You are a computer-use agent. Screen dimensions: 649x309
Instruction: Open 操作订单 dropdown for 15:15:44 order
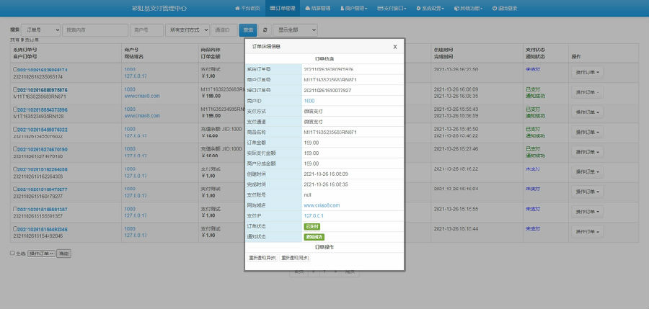tap(587, 232)
